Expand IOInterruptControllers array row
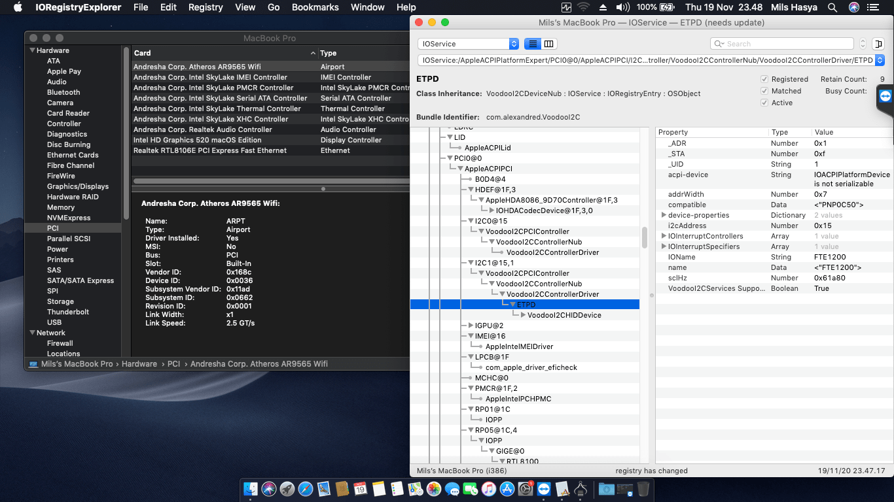 [x=664, y=236]
